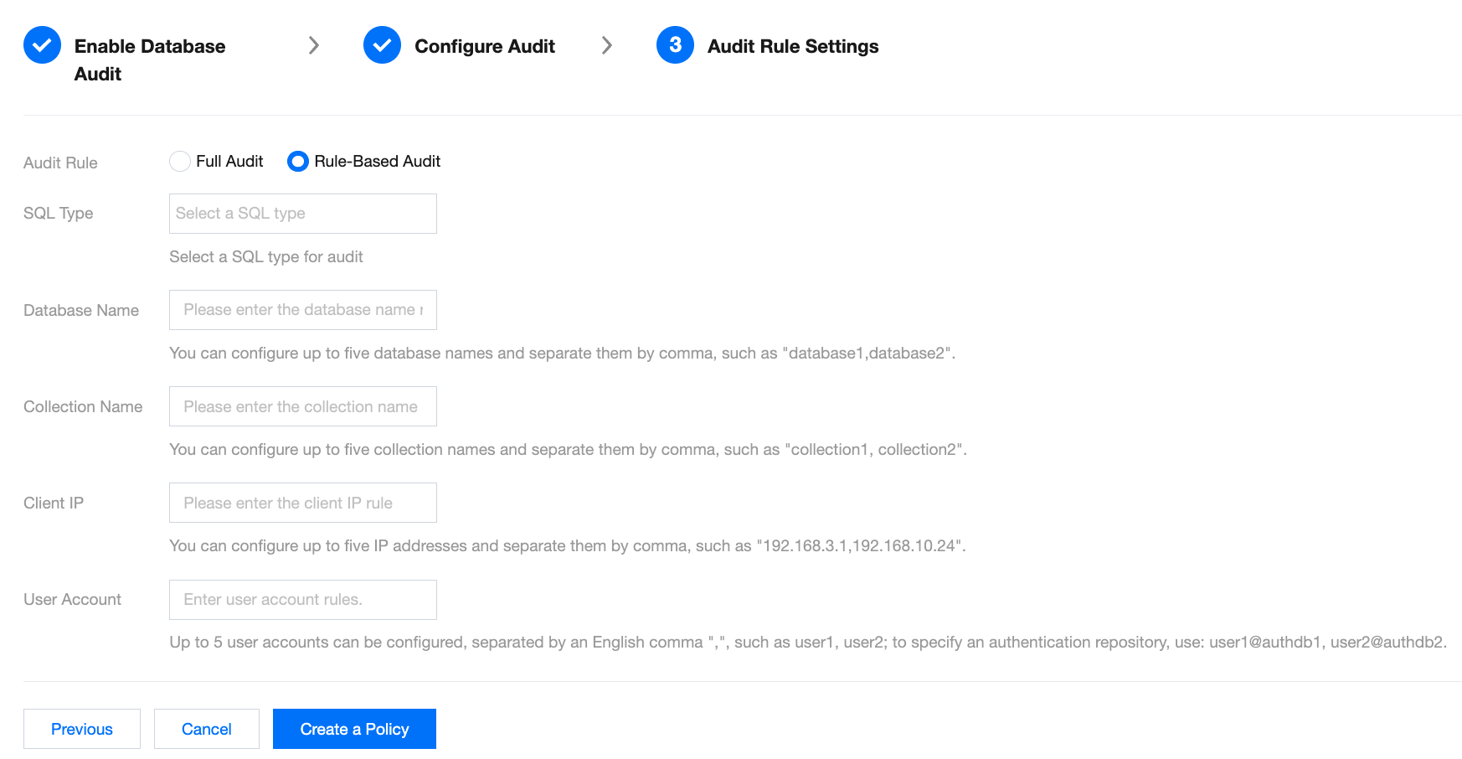The width and height of the screenshot is (1462, 759).
Task: Click the Cancel button
Action: [207, 729]
